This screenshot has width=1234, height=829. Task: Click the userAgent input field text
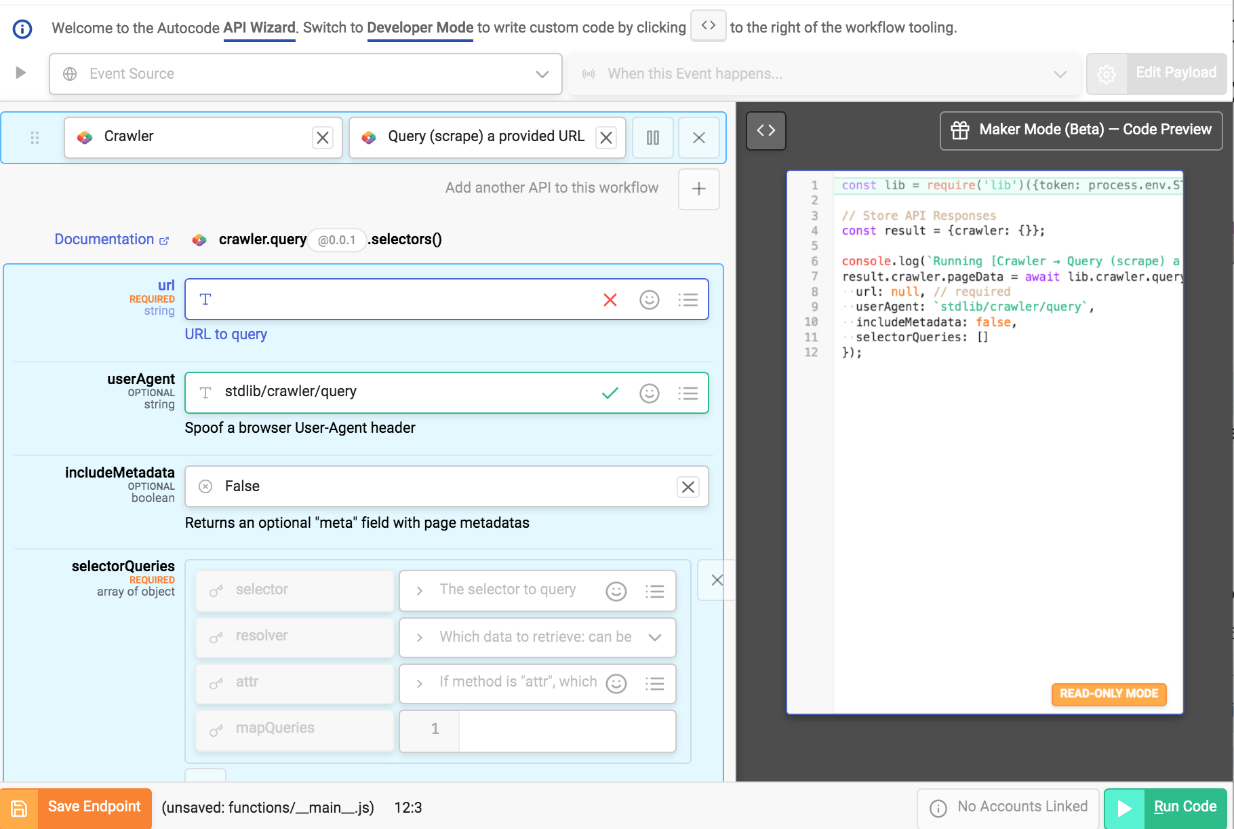(x=291, y=391)
